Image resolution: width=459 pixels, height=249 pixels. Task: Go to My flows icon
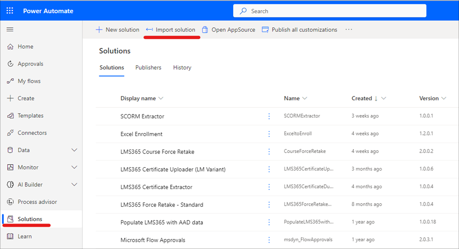coord(10,81)
